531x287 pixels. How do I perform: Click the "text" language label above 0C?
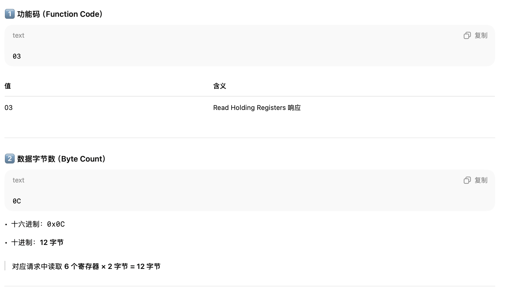[18, 180]
